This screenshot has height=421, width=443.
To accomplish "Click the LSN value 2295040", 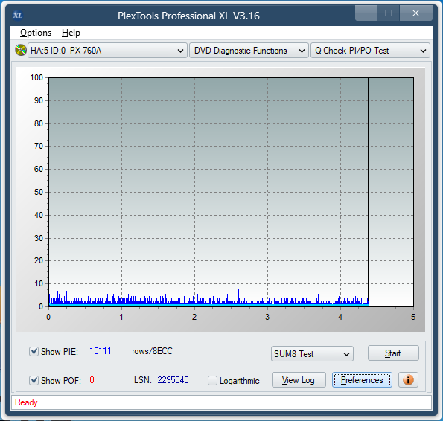I will click(173, 380).
